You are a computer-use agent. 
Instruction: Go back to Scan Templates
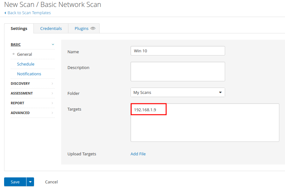[x=29, y=13]
